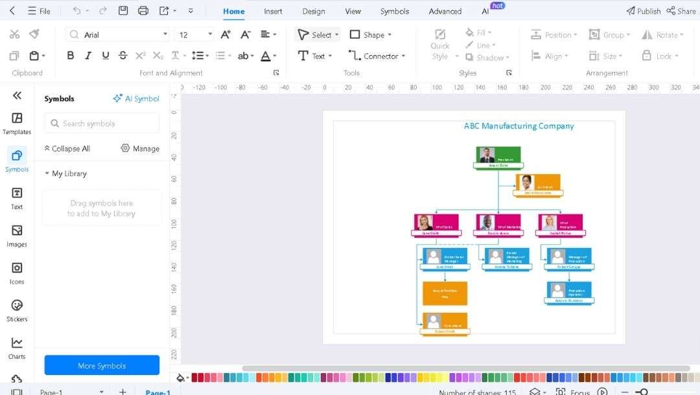Open the Stickers panel in the sidebar
The height and width of the screenshot is (395, 700).
(x=16, y=310)
